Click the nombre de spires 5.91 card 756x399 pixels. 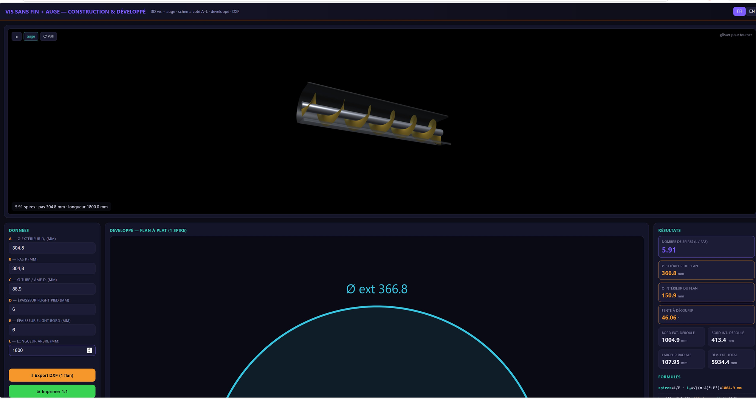click(x=706, y=247)
